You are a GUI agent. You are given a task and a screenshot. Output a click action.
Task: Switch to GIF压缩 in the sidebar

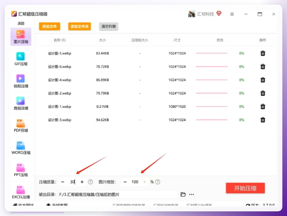pos(21,59)
